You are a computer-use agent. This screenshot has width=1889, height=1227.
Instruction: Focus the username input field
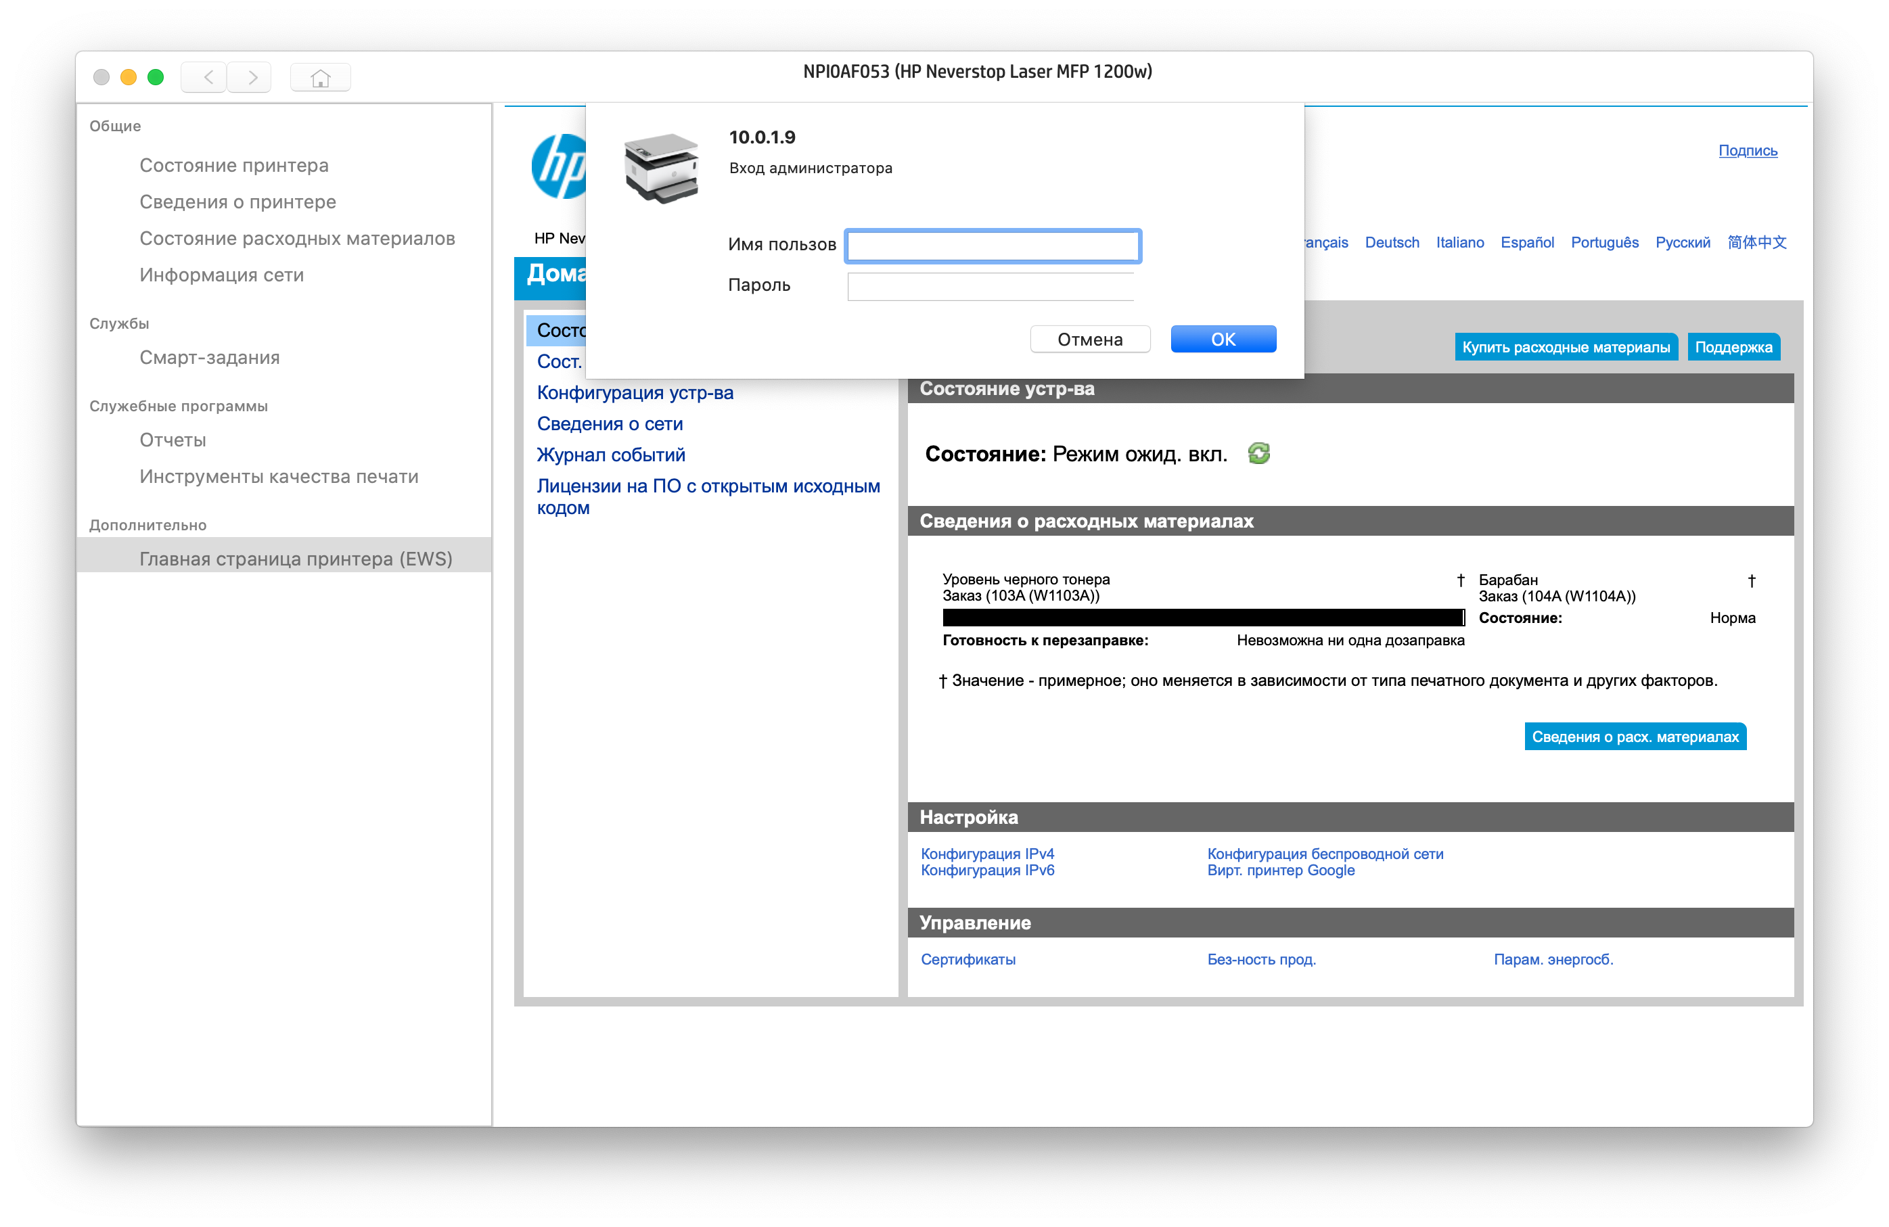pyautogui.click(x=993, y=246)
